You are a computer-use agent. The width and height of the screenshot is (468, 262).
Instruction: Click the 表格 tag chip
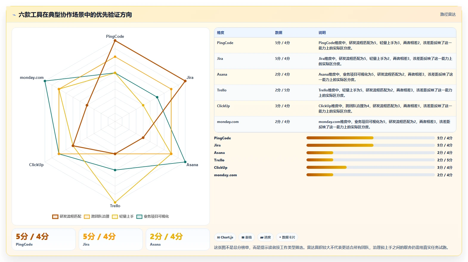point(247,237)
